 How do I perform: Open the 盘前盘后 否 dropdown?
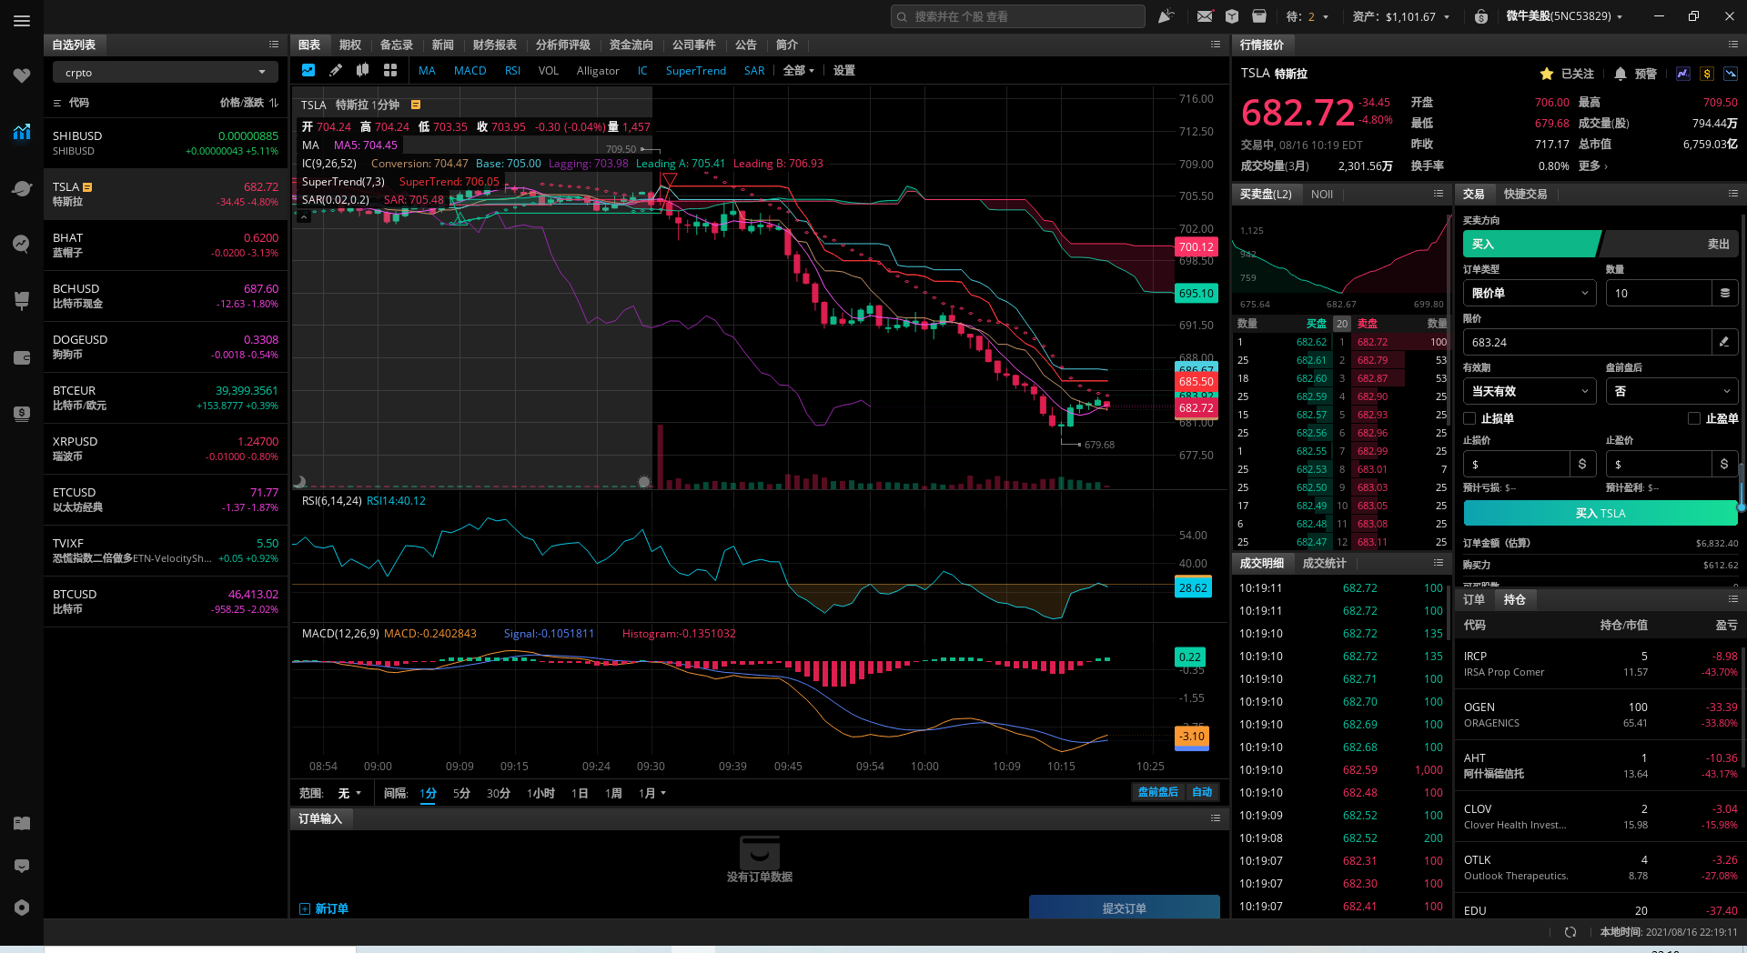click(x=1672, y=391)
